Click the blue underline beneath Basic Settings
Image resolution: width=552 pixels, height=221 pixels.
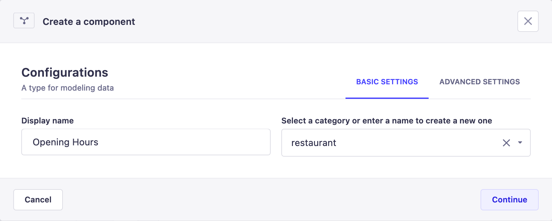coord(387,98)
